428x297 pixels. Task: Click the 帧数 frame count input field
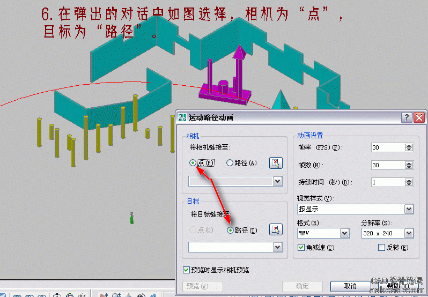point(388,165)
